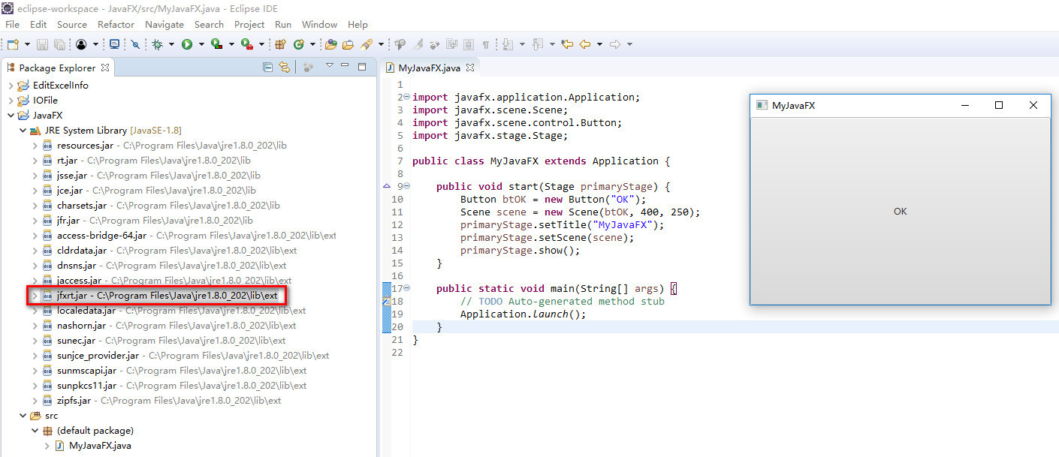
Task: Click the Save disk icon
Action: tap(42, 44)
